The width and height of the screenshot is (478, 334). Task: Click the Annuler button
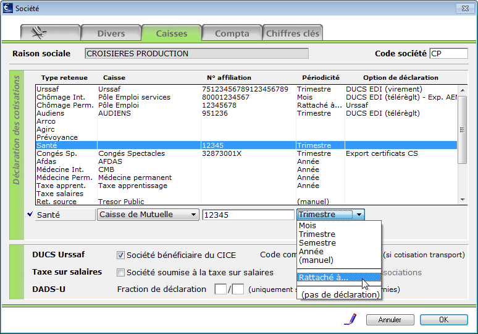pyautogui.click(x=390, y=320)
